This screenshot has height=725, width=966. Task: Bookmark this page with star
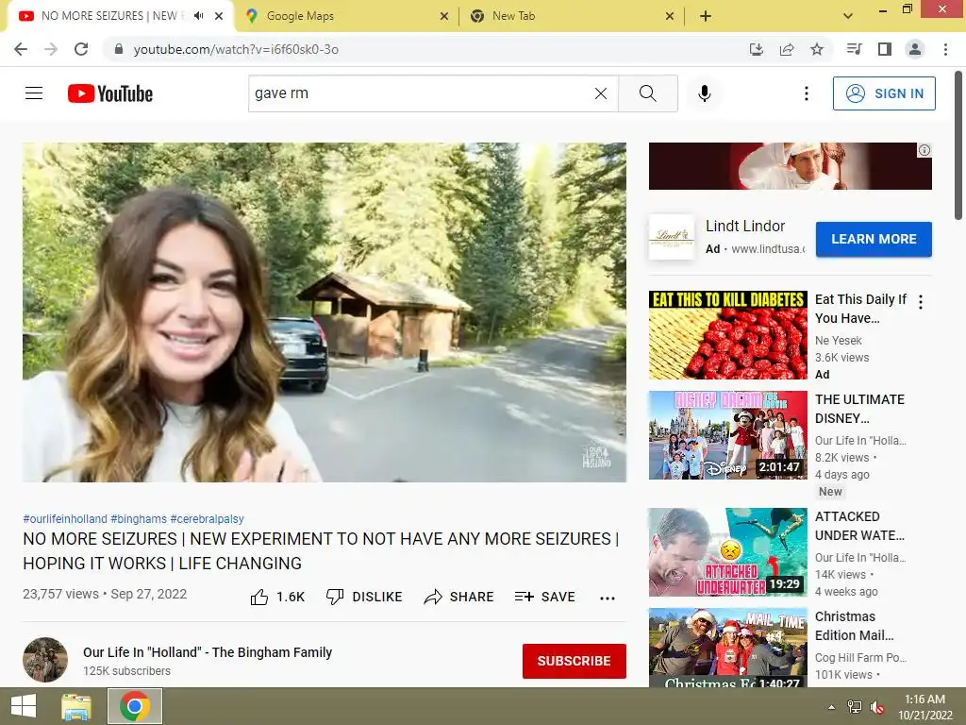point(817,49)
